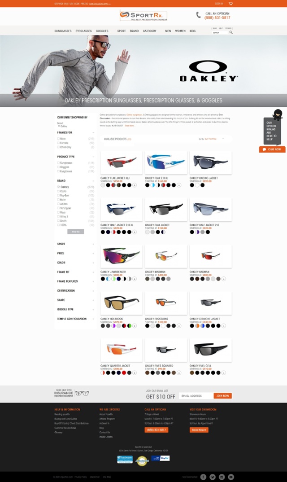This screenshot has height=482, width=287.
Task: Click the SportRx logo
Action: click(143, 16)
